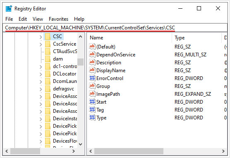Open the Favorites menu
Image resolution: width=230 pixels, height=158 pixels.
point(58,19)
